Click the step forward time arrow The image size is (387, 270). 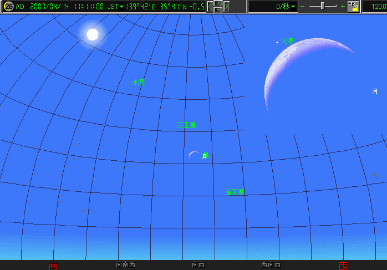[226, 7]
